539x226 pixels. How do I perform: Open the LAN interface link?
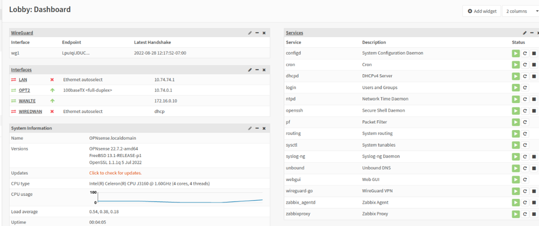pyautogui.click(x=23, y=80)
